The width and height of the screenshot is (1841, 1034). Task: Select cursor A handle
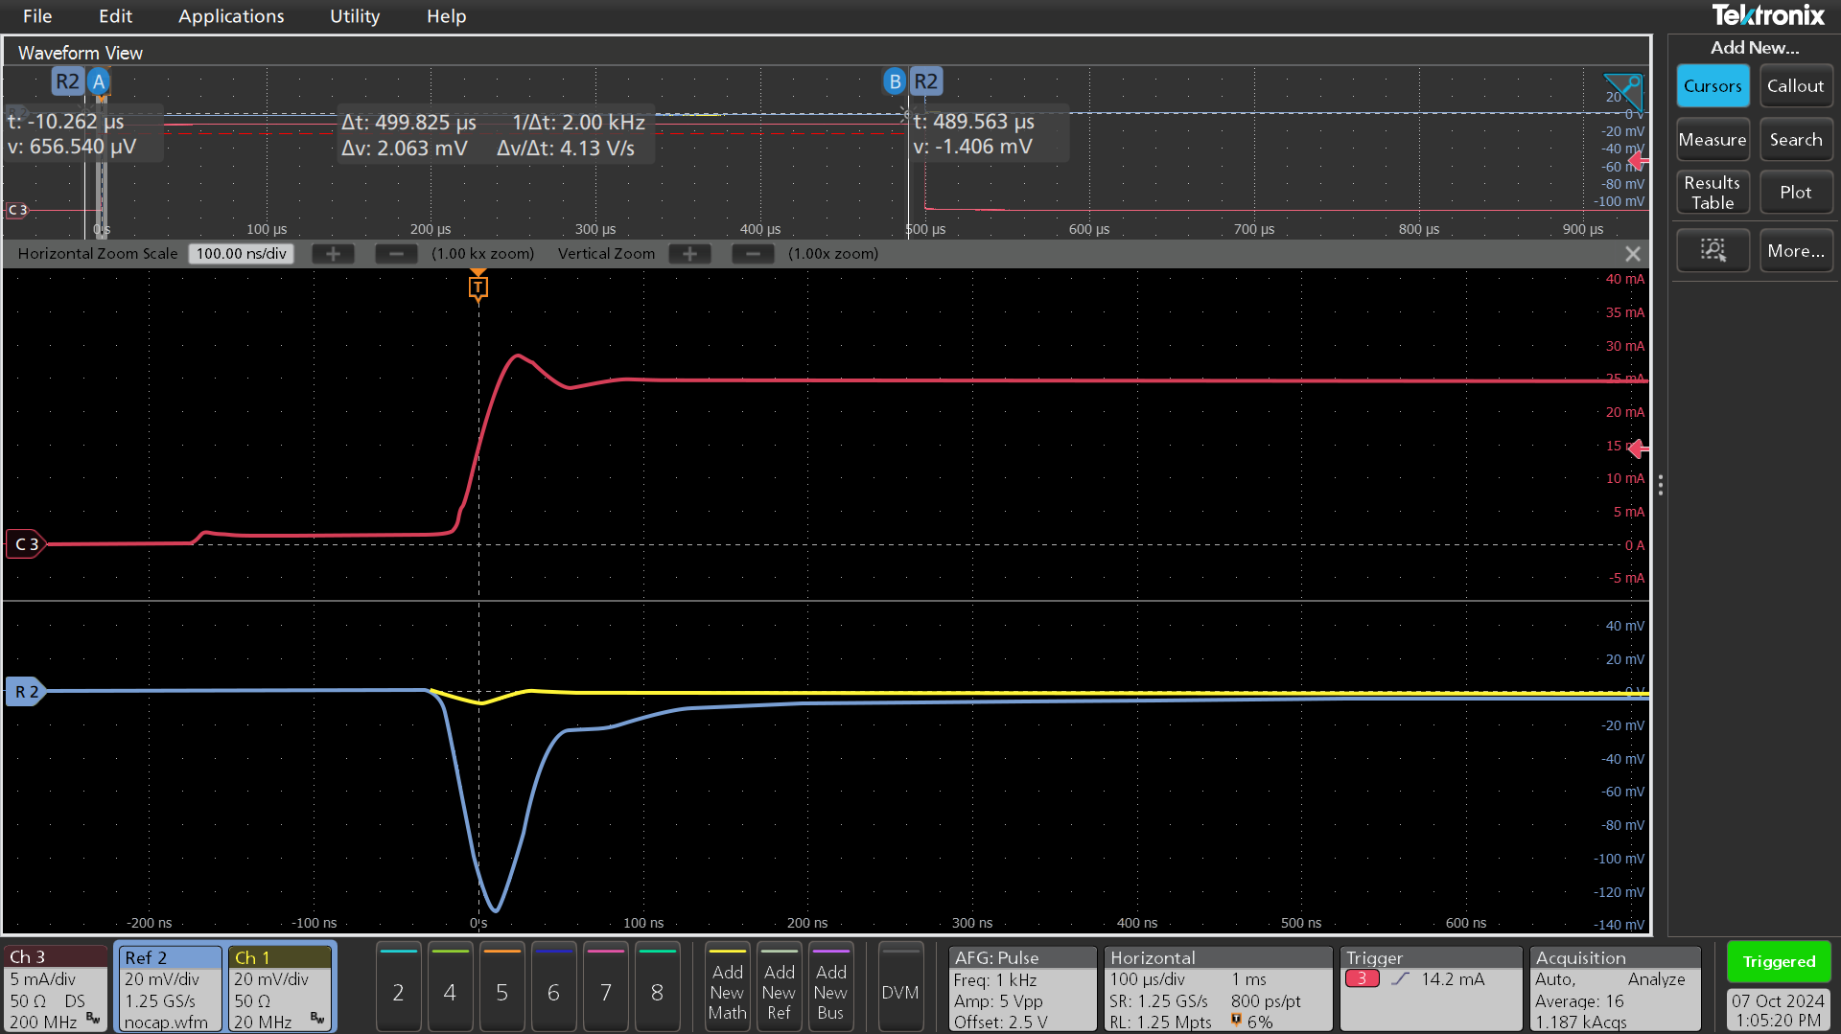99,81
